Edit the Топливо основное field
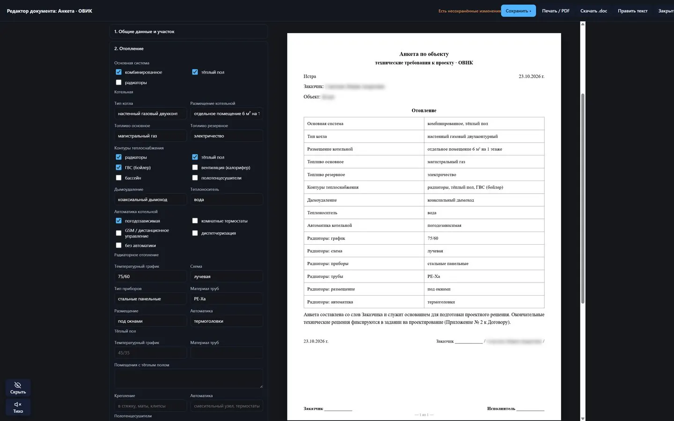Viewport: 674px width, 421px height. 150,136
